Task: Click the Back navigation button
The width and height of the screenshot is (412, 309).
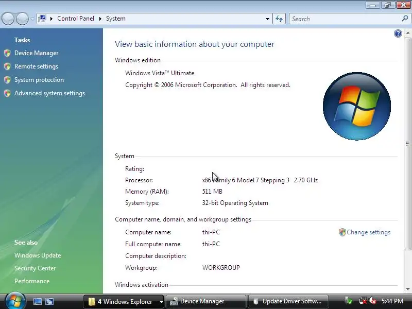Action: click(x=8, y=19)
